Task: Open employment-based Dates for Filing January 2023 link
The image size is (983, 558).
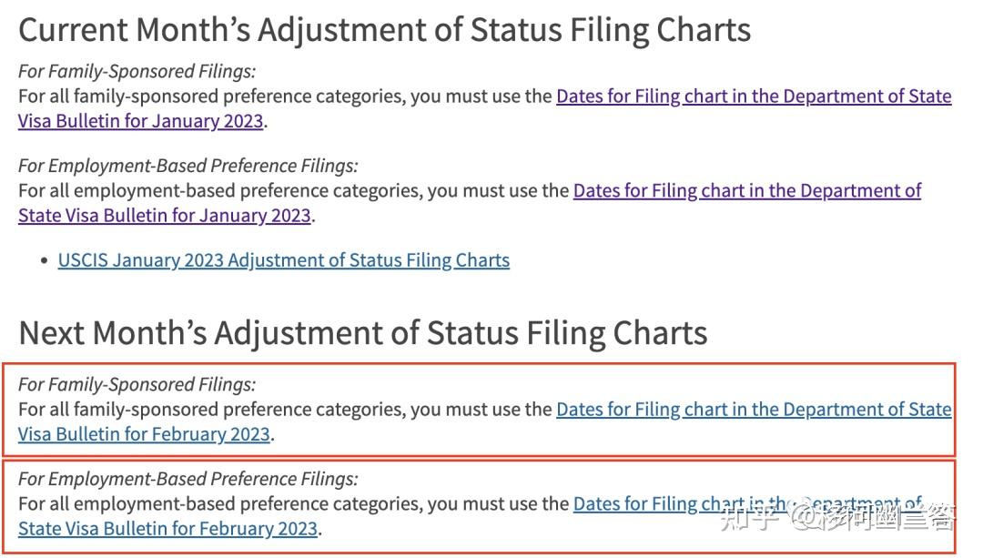Action: coord(746,191)
